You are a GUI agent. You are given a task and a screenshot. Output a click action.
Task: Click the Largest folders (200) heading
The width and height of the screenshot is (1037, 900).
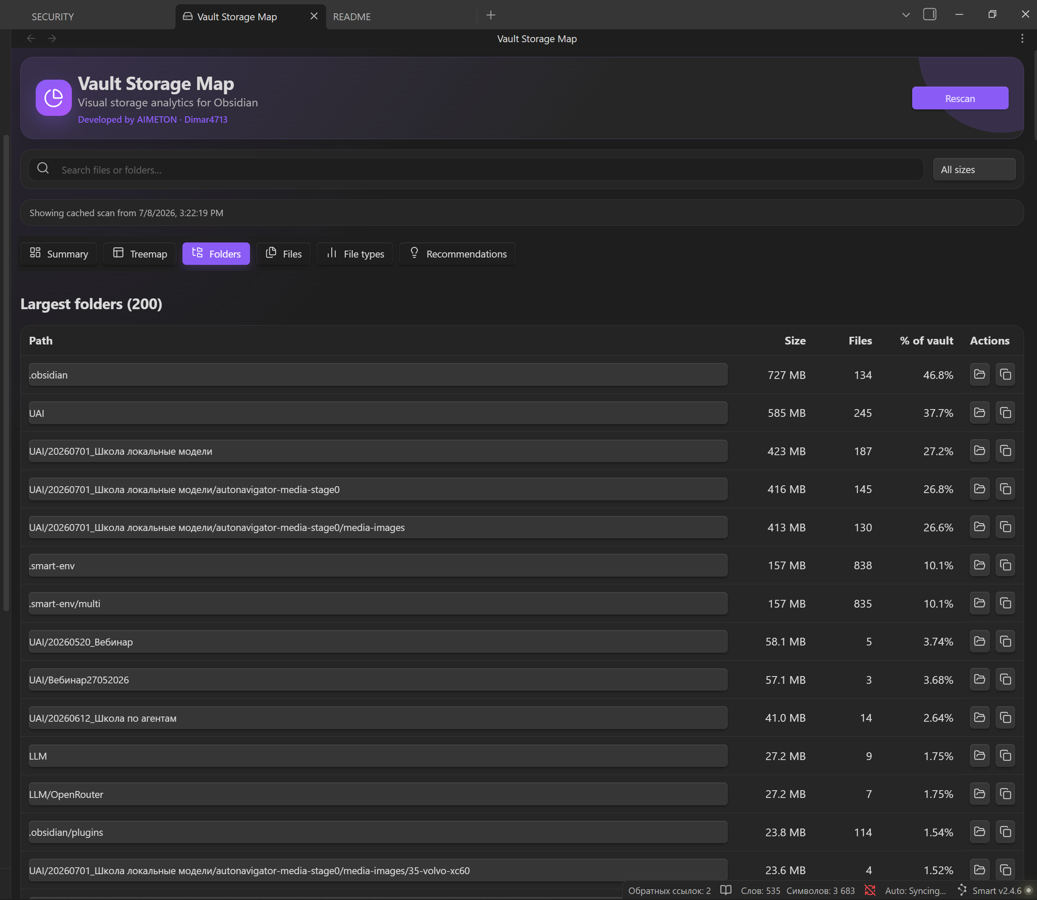click(91, 304)
